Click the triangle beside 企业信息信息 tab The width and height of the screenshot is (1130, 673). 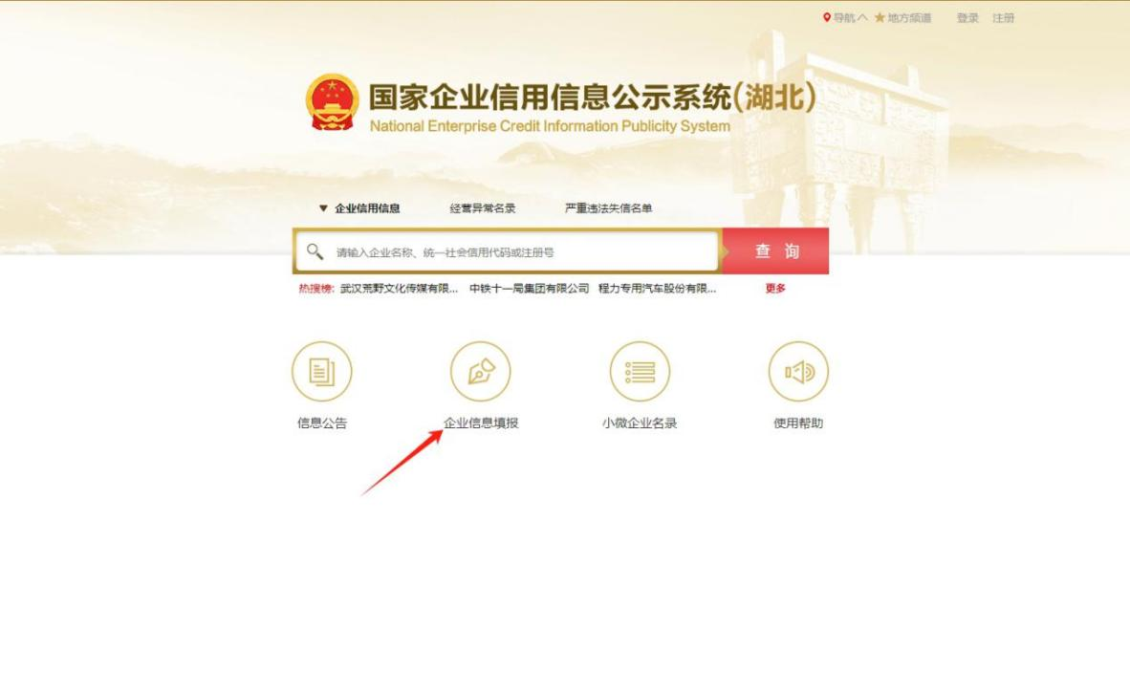323,208
